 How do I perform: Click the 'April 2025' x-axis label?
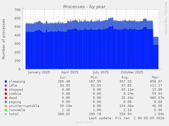[x=70, y=72]
